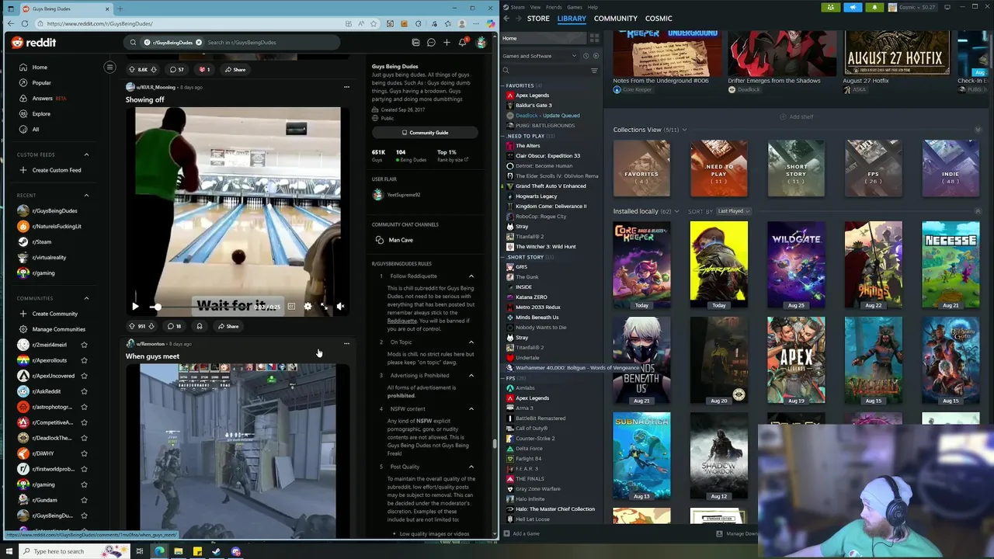Switch Steam library to grid collections view
Image resolution: width=994 pixels, height=559 pixels.
tap(594, 38)
